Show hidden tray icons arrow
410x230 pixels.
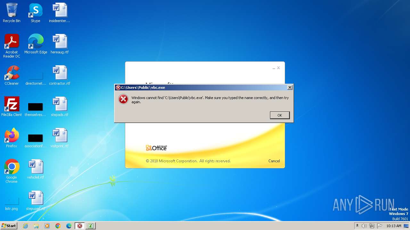pyautogui.click(x=357, y=226)
